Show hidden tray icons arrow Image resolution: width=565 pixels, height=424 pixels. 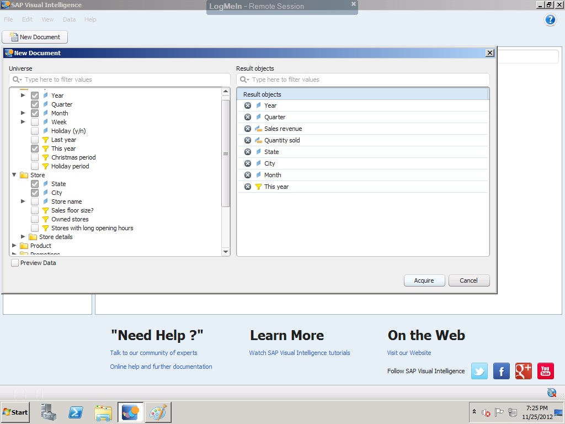pyautogui.click(x=474, y=412)
